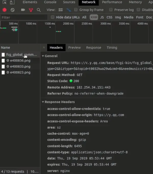Viewport: 153px width, 174px height.
Task: Toggle the device toolbar icon
Action: click(12, 2)
